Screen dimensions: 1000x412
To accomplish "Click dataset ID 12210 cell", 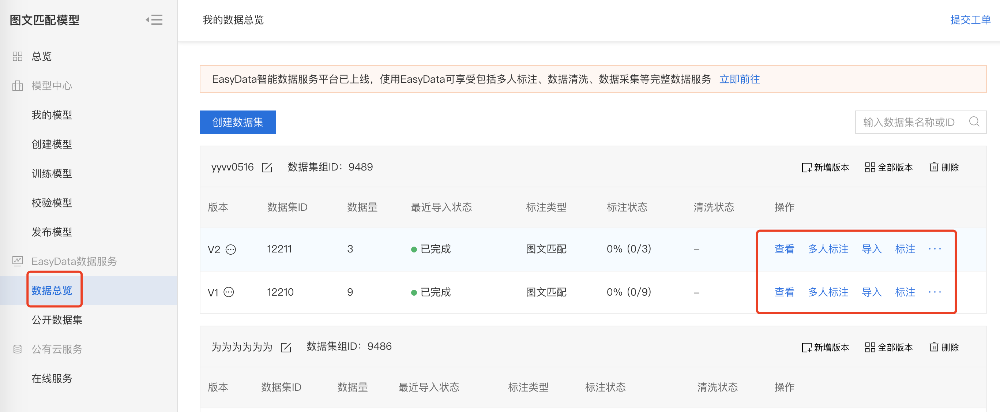I will [x=280, y=292].
